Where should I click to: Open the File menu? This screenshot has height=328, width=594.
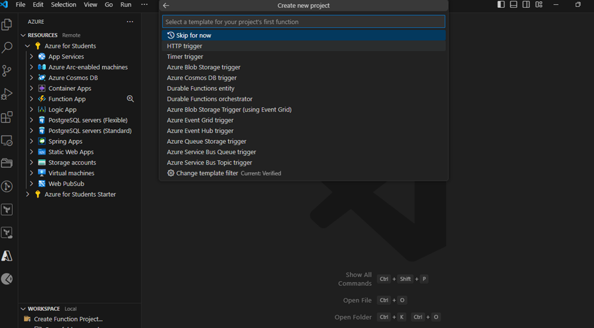click(x=21, y=4)
